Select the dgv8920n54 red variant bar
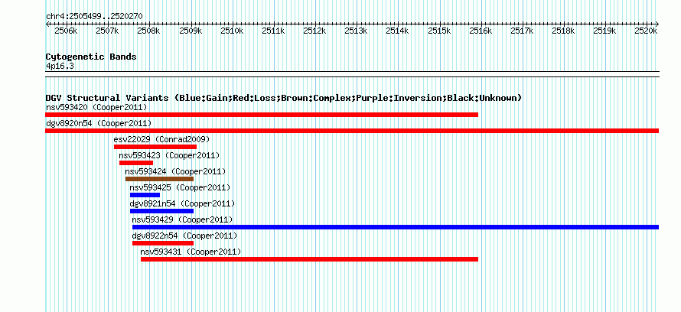 tap(352, 131)
